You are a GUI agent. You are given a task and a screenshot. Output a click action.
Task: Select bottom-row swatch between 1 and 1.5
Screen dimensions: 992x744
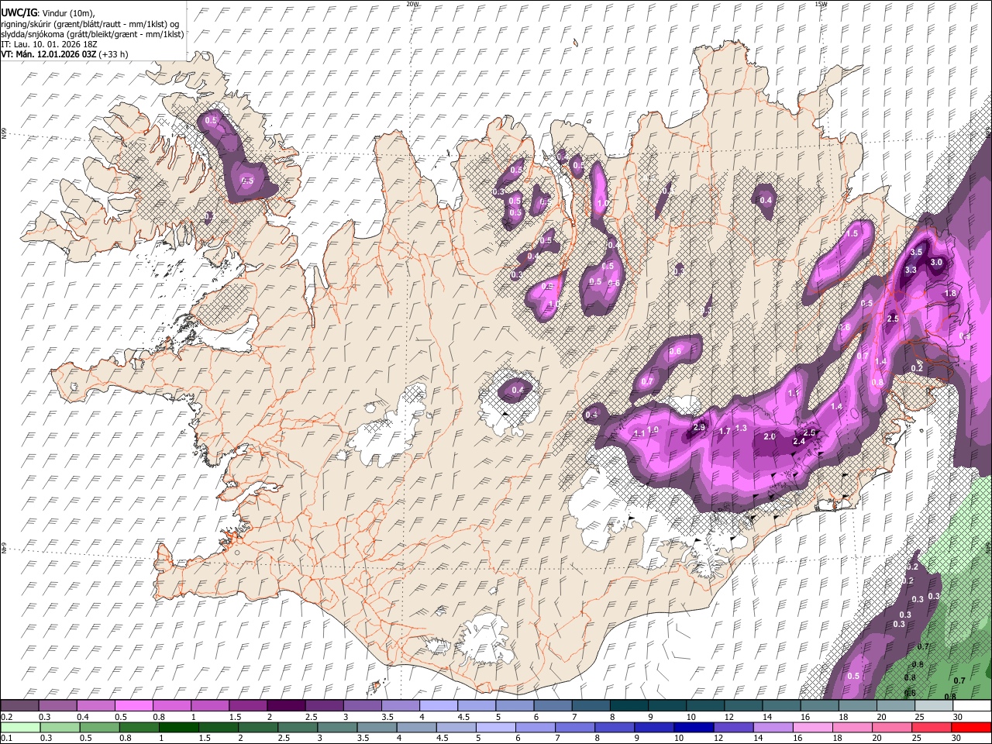[x=178, y=728]
